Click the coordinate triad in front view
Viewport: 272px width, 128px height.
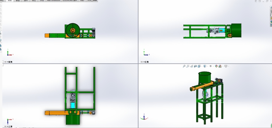pyautogui.click(x=10, y=53)
